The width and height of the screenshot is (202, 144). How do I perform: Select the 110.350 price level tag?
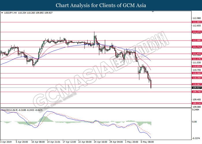click(197, 78)
